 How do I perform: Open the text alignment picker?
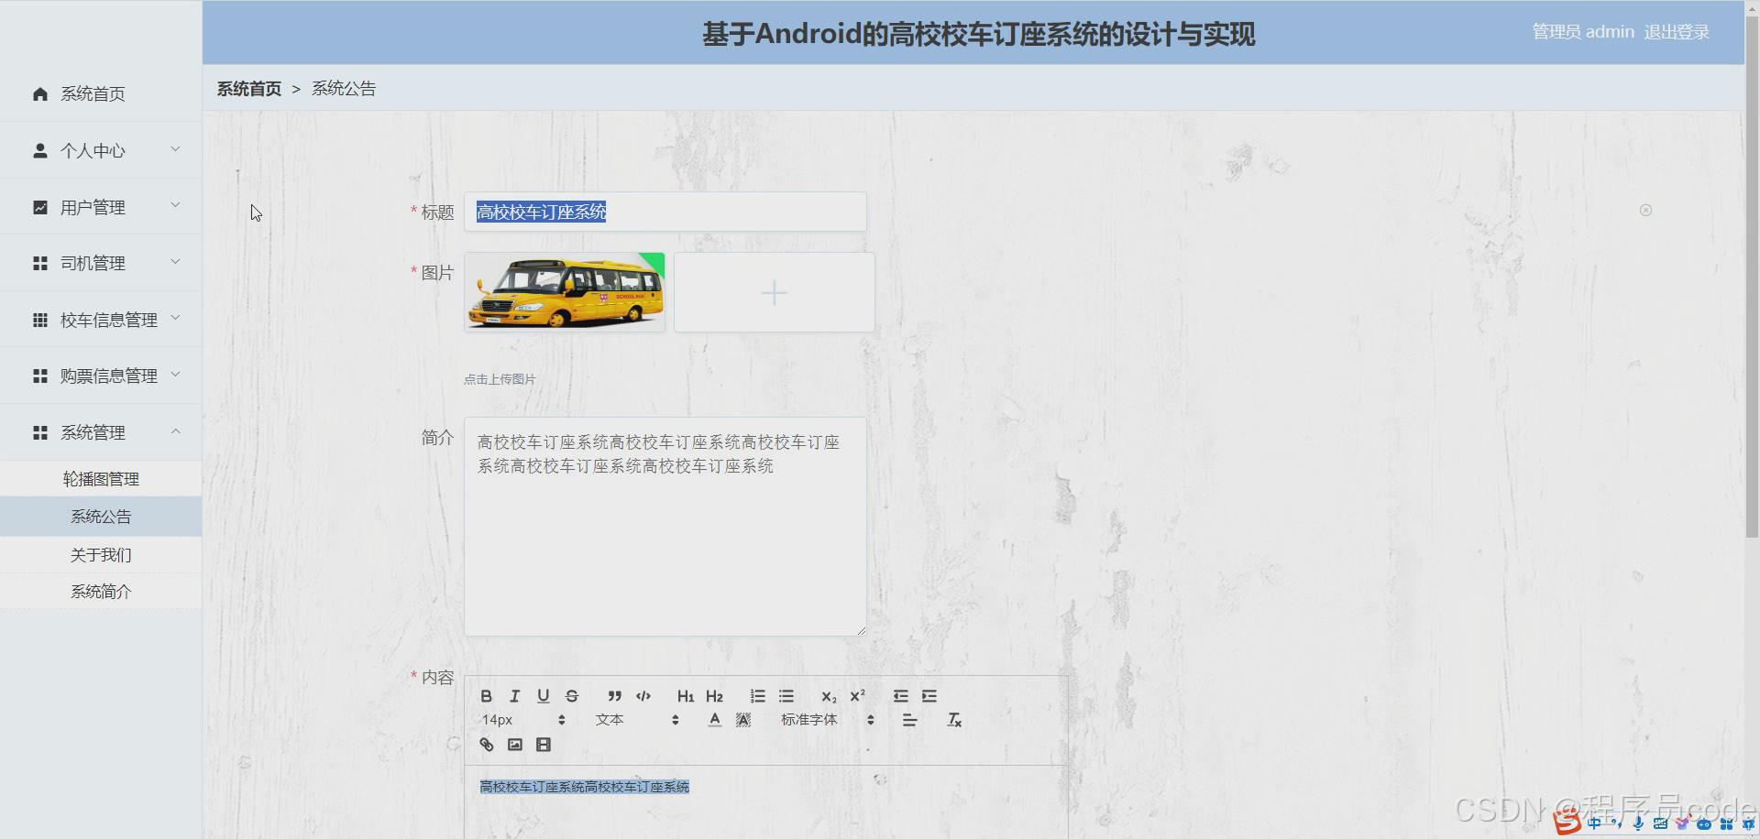[x=909, y=720]
